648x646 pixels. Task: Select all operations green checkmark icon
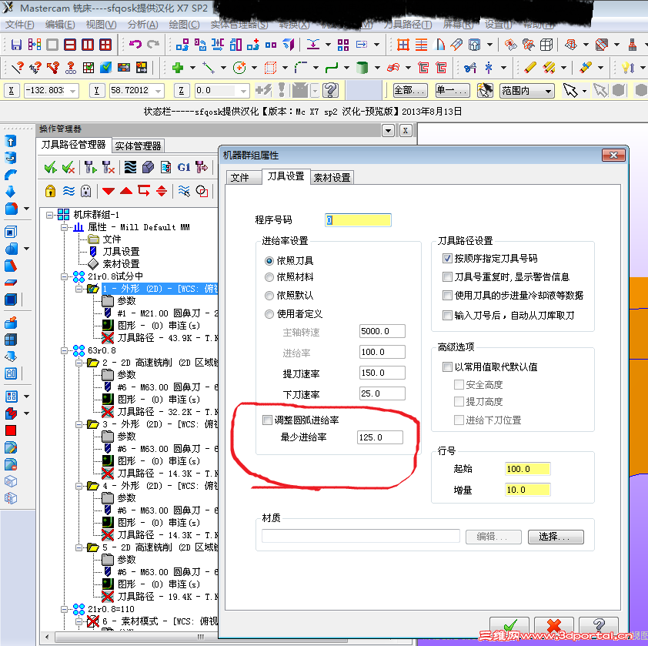(51, 168)
